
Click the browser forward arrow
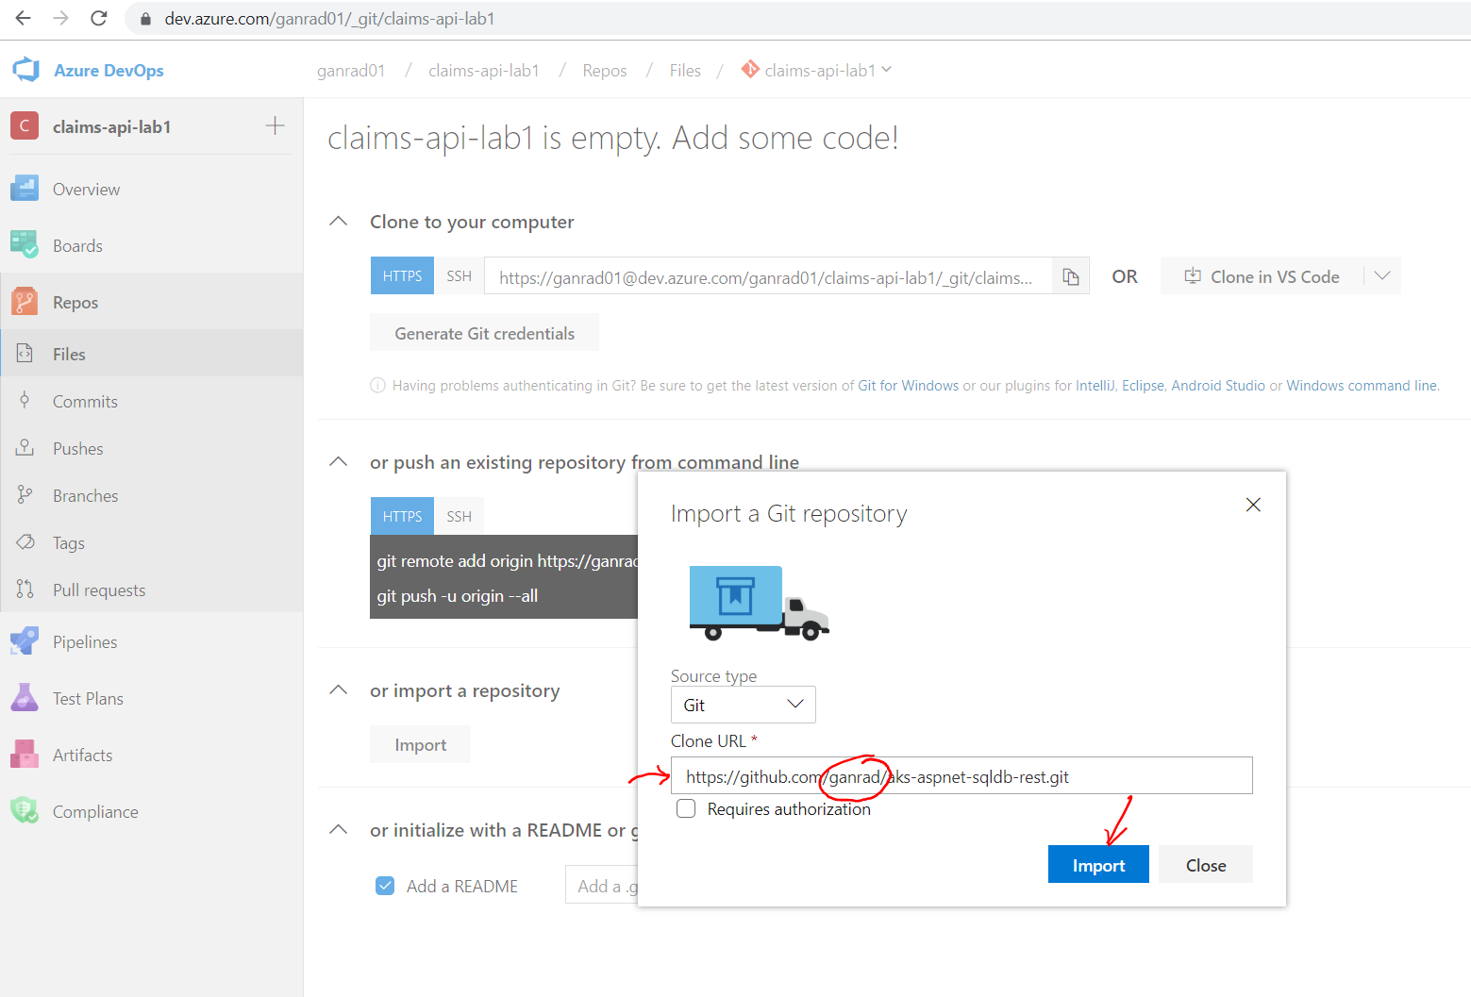coord(61,18)
